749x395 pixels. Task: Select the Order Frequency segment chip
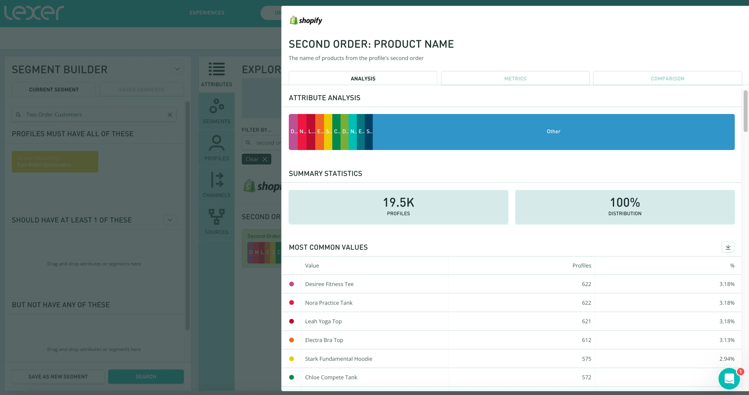point(55,161)
